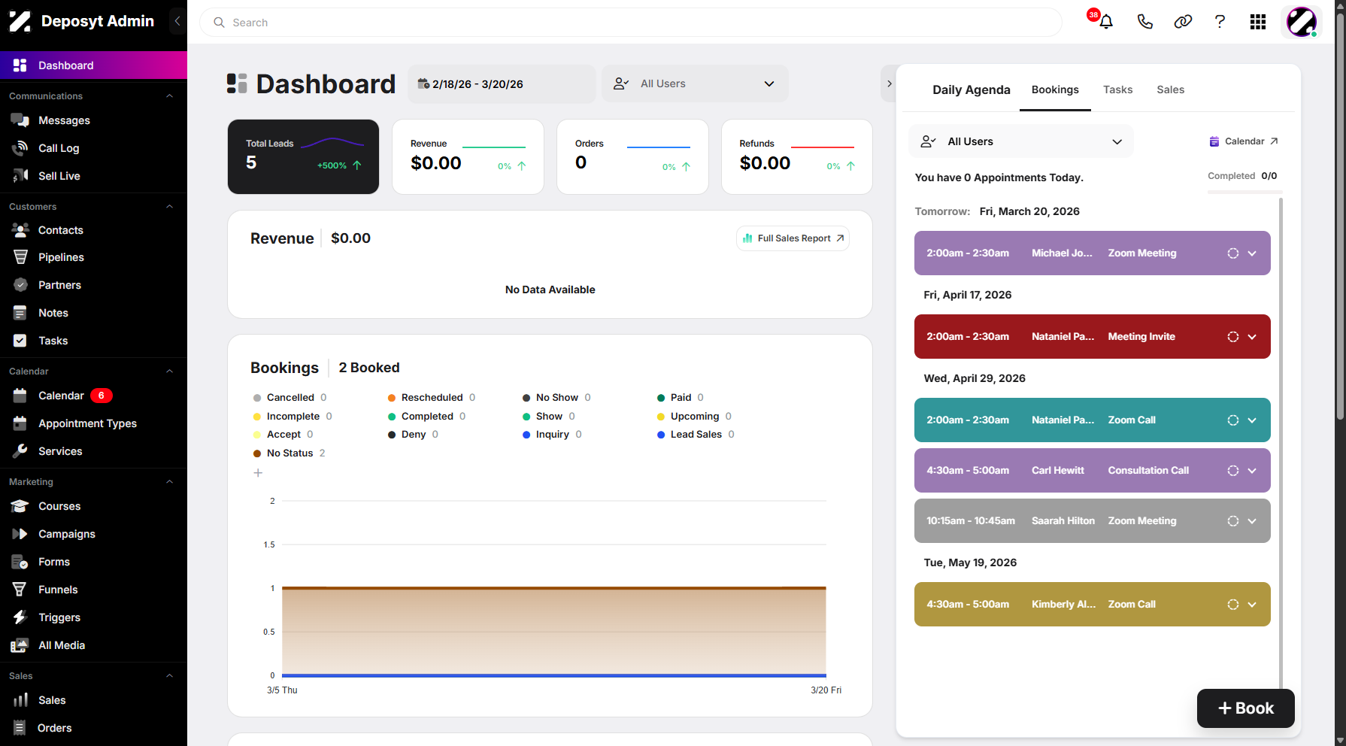Collapse the Sales section header

click(x=169, y=676)
